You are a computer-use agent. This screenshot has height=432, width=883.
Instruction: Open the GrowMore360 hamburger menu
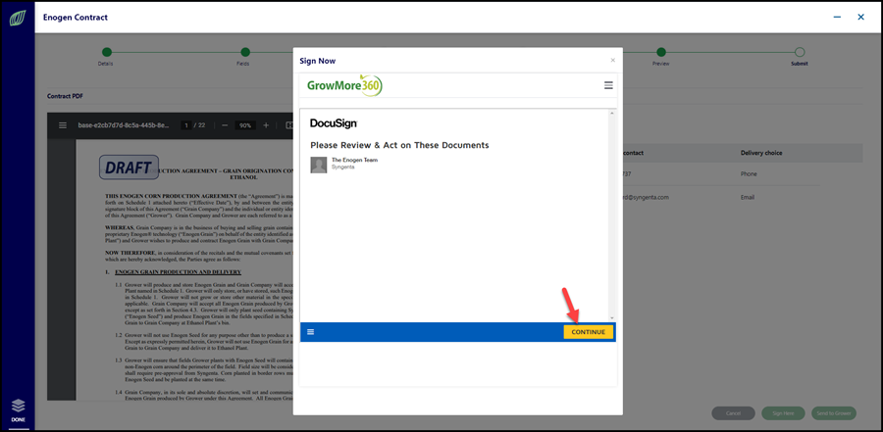click(x=608, y=85)
